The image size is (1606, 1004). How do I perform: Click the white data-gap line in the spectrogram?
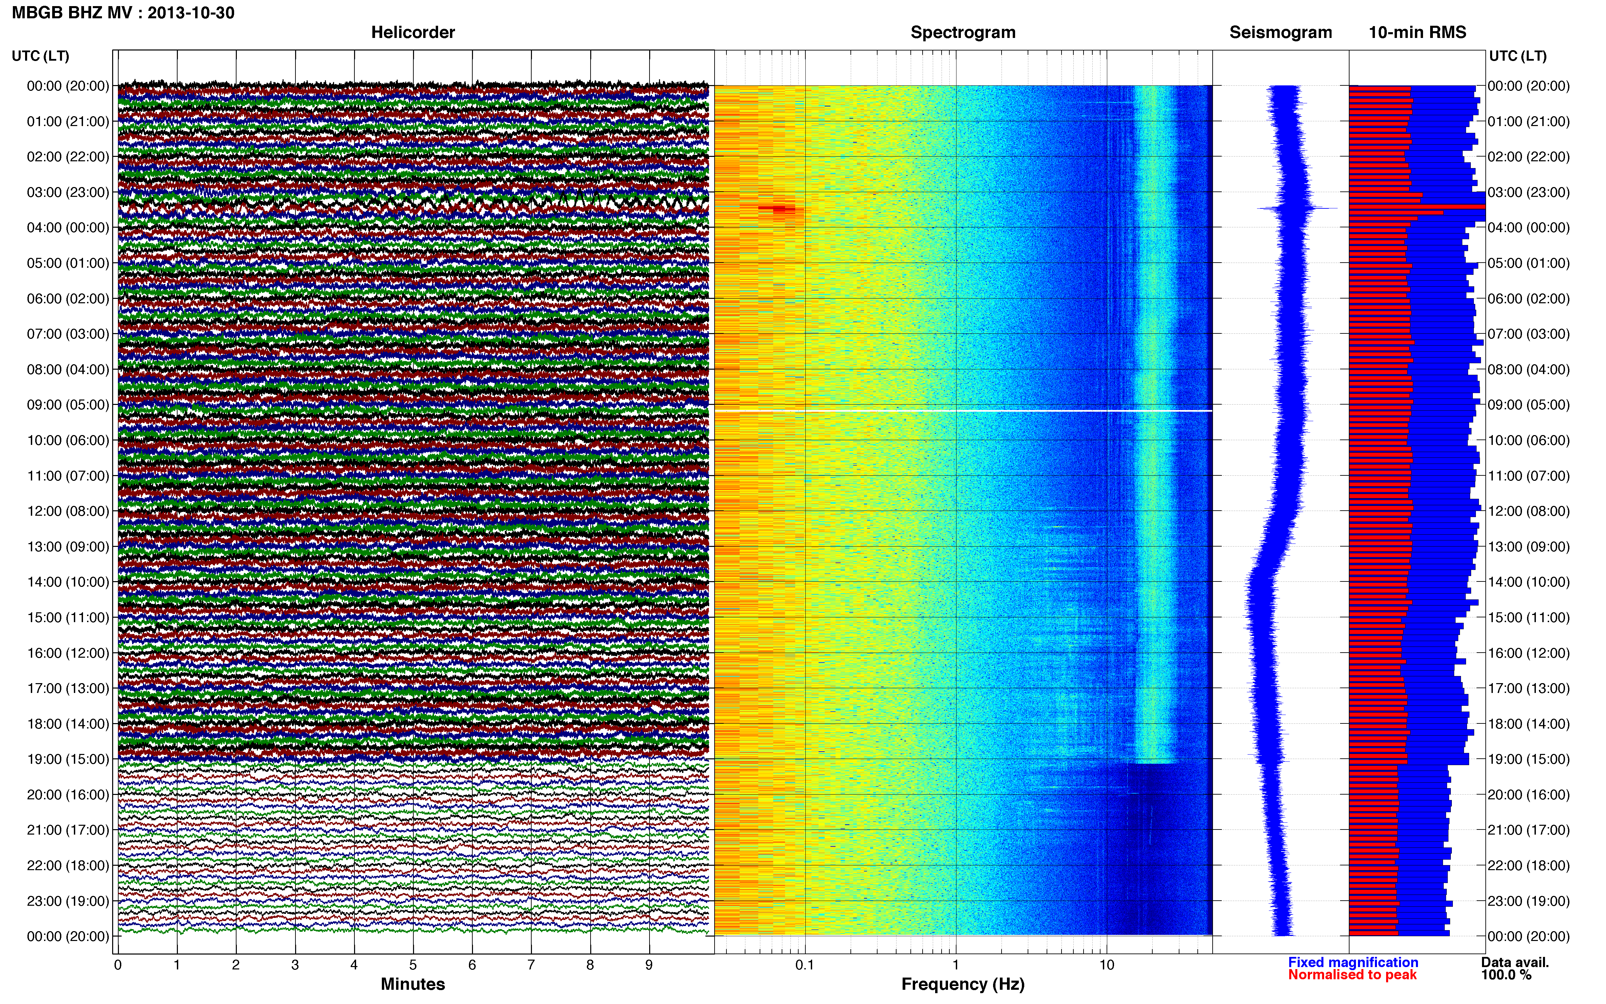click(x=963, y=411)
